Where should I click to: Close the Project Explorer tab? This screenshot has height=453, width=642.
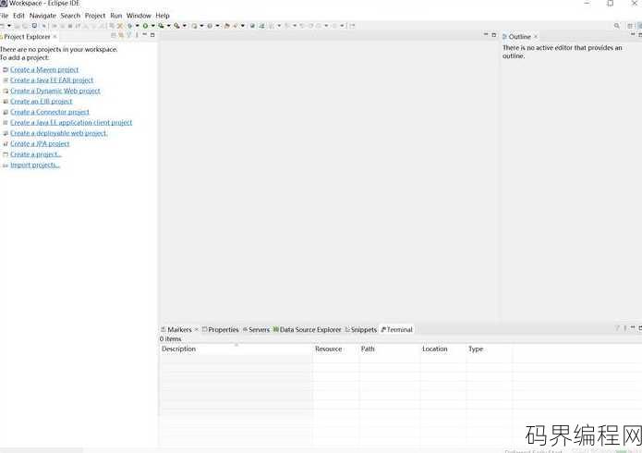point(55,37)
